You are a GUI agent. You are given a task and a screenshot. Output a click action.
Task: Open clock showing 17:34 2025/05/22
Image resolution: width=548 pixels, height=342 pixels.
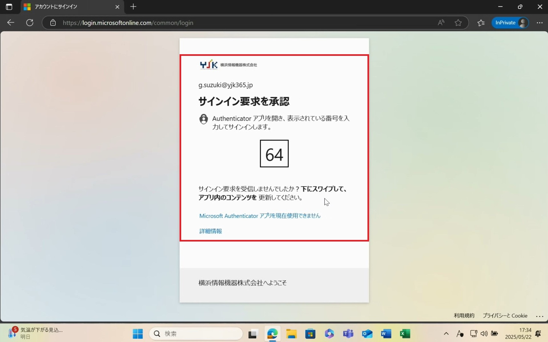click(518, 333)
